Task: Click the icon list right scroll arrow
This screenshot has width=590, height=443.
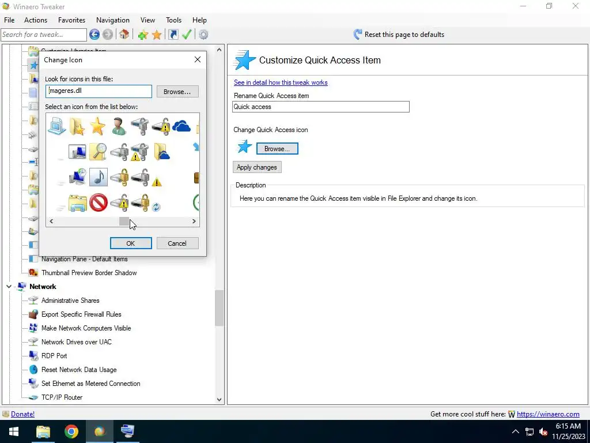Action: (x=194, y=221)
